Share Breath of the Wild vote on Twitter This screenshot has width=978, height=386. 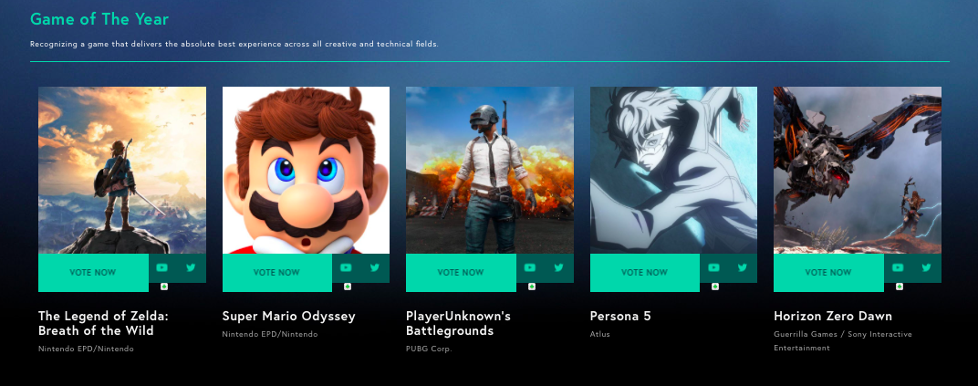point(191,267)
